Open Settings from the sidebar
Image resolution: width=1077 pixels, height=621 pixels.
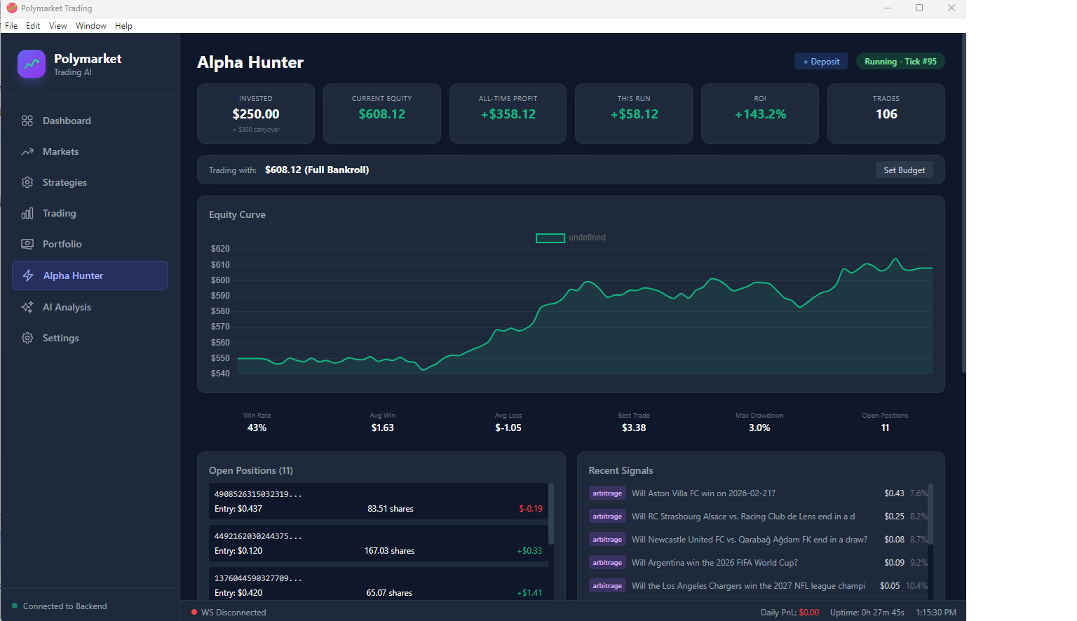61,338
